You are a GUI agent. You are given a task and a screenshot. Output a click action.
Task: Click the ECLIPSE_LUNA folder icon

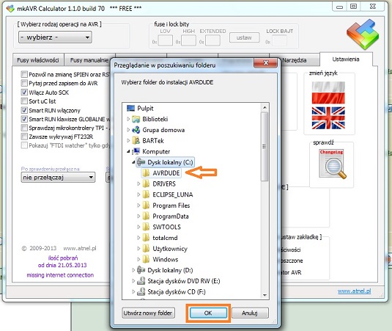[146, 194]
